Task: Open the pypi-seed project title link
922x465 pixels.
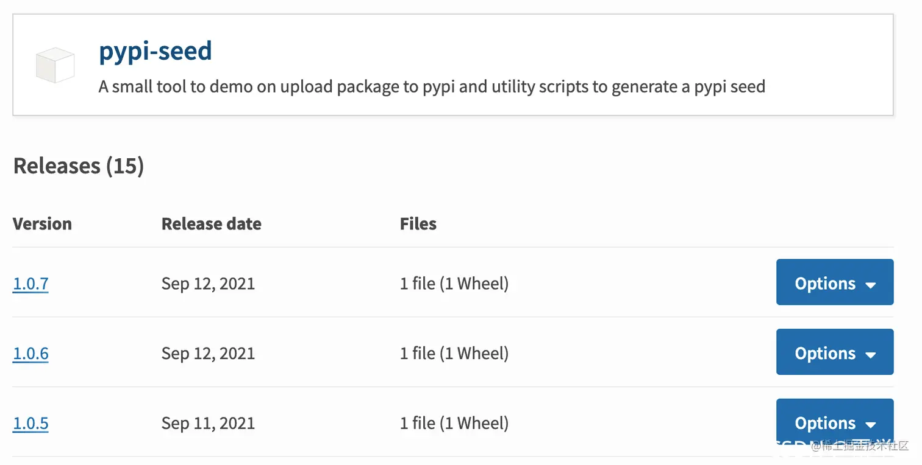Action: (x=155, y=51)
